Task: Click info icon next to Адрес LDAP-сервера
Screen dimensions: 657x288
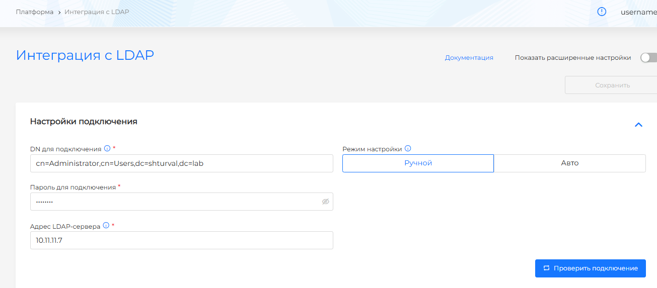Action: (106, 226)
